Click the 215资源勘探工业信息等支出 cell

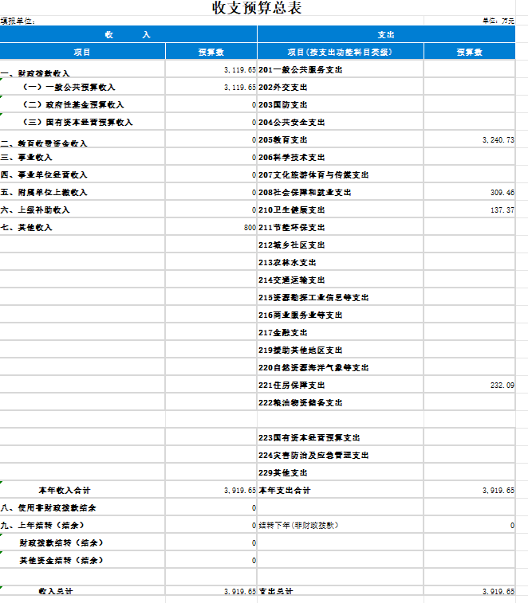pyautogui.click(x=314, y=298)
